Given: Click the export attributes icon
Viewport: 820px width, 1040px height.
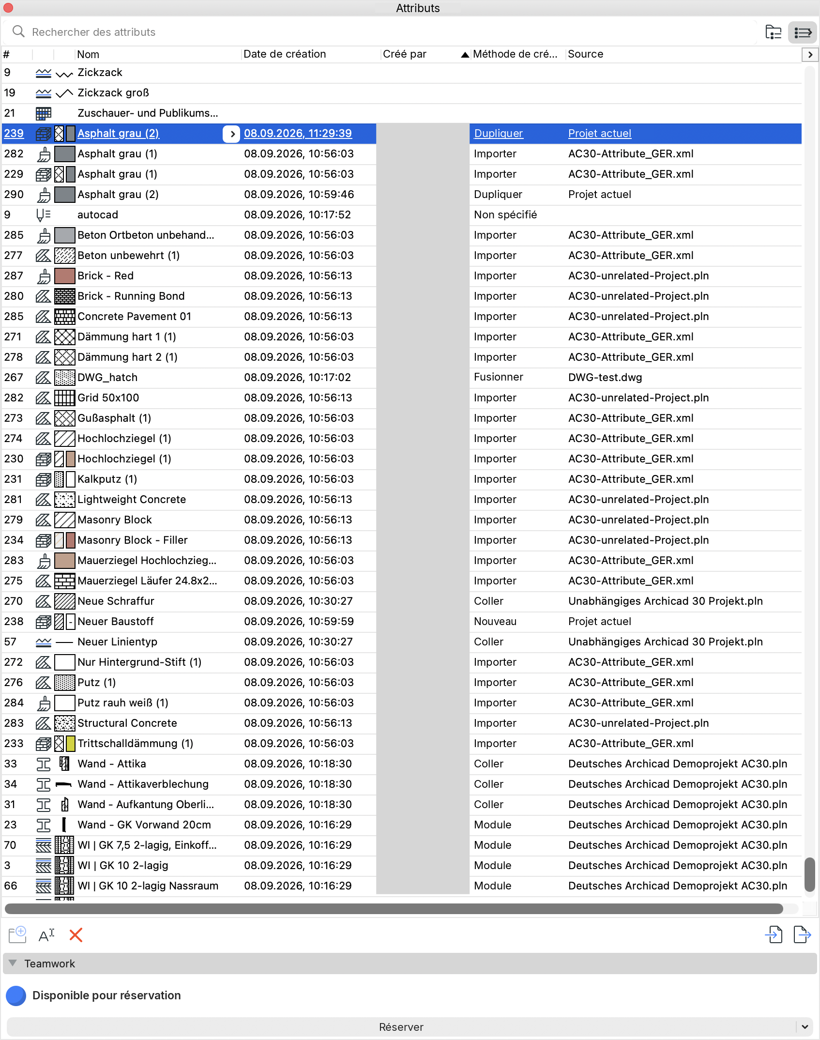Looking at the screenshot, I should point(802,934).
